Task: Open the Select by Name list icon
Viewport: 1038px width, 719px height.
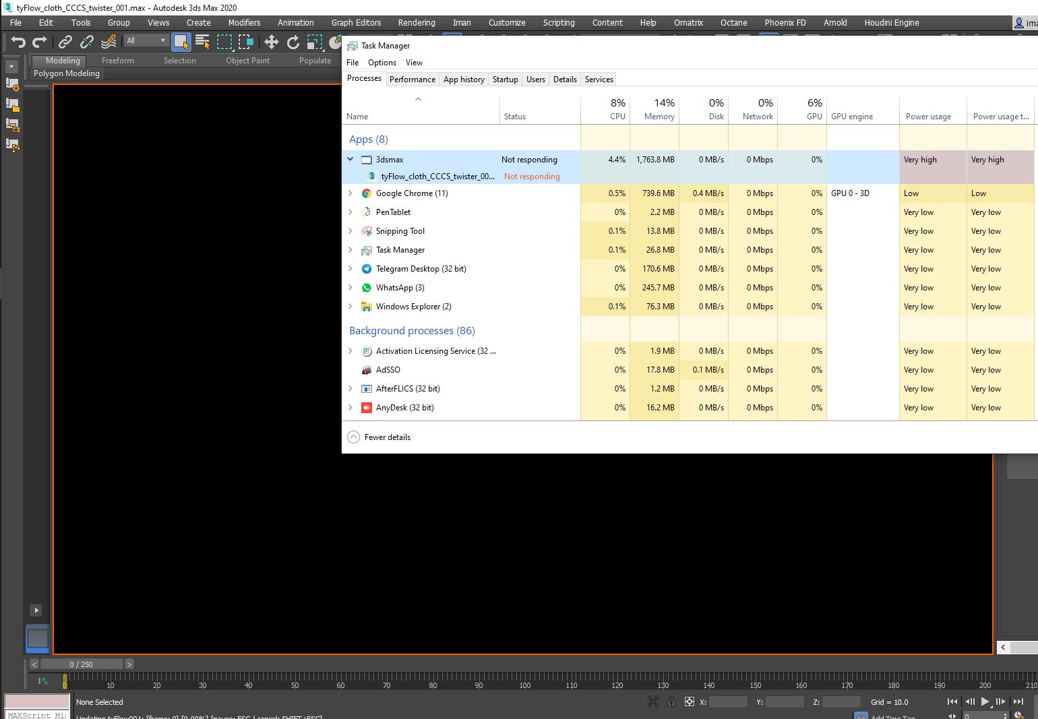Action: point(202,42)
